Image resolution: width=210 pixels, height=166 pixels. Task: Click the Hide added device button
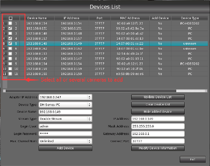[x=158, y=112]
